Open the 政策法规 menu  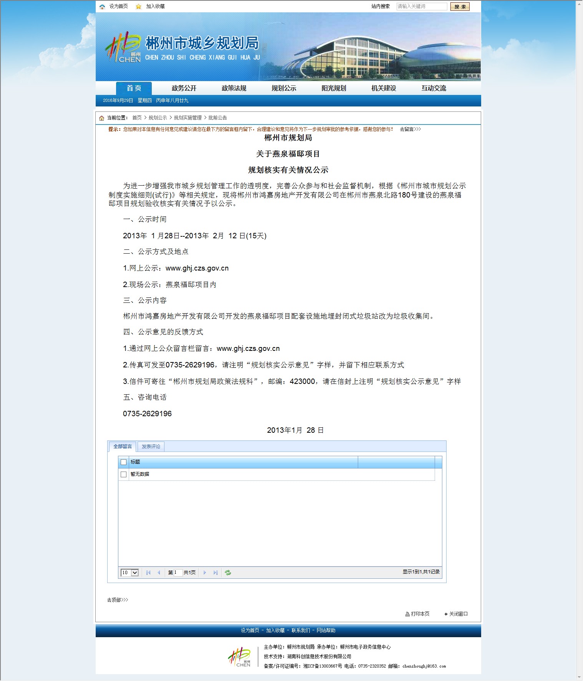pos(234,88)
